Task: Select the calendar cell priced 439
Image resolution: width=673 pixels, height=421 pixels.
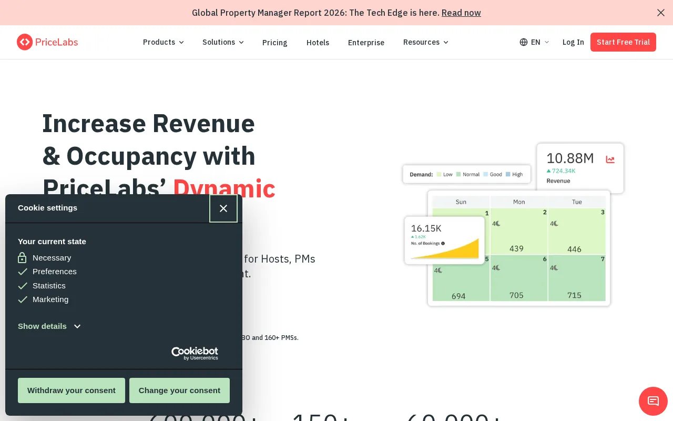Action: coord(519,231)
